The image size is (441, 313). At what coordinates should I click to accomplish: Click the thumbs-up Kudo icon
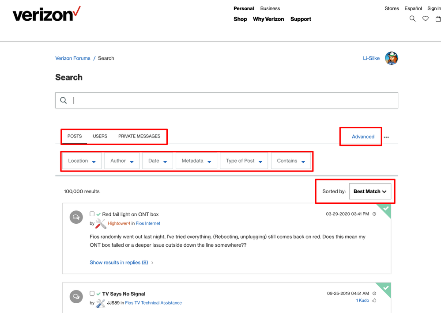(x=374, y=301)
